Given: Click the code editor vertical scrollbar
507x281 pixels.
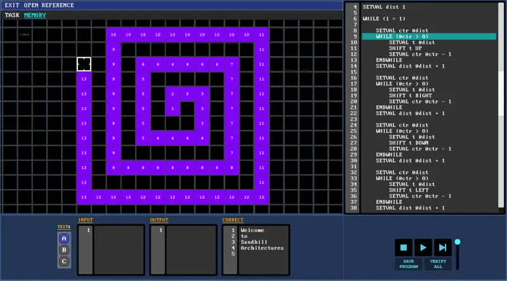Looking at the screenshot, I should coord(501,106).
